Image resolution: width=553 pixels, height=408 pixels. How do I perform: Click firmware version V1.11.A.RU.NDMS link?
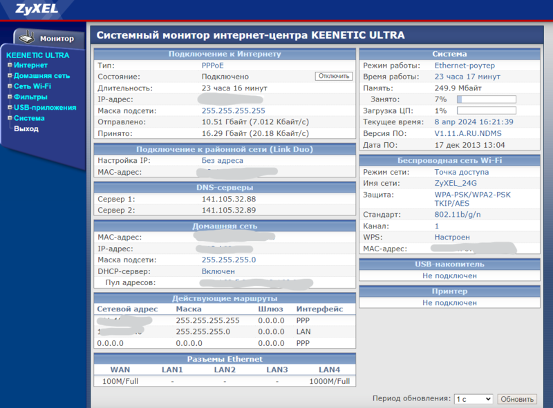coord(468,133)
